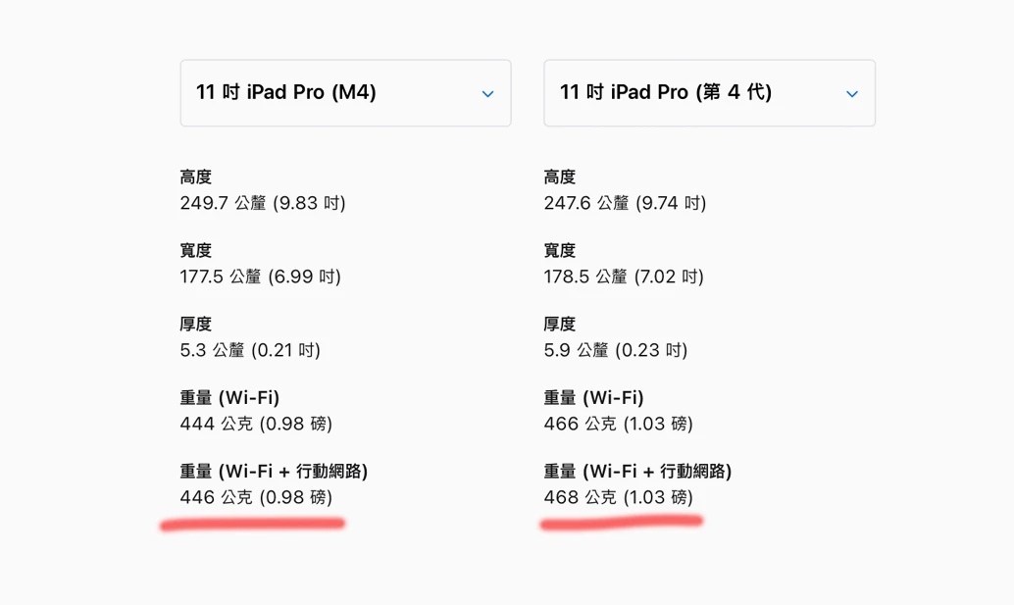Click the 468 公克 underlined weight value
This screenshot has height=605, width=1014.
[614, 497]
